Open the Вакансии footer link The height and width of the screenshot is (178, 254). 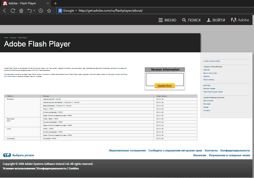point(200,155)
